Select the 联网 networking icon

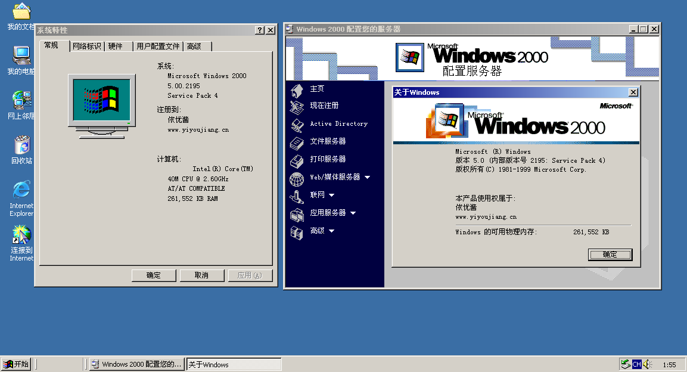297,197
